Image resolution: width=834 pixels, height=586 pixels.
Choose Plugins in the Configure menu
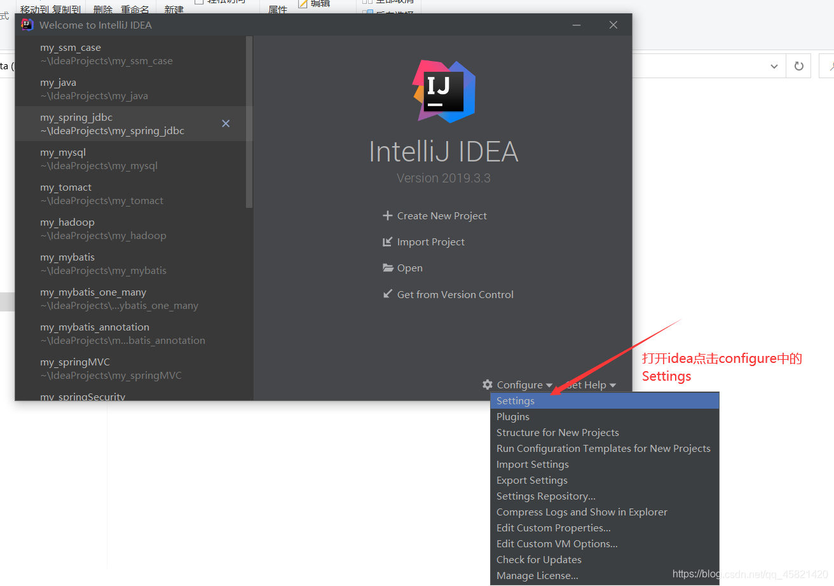[605, 416]
